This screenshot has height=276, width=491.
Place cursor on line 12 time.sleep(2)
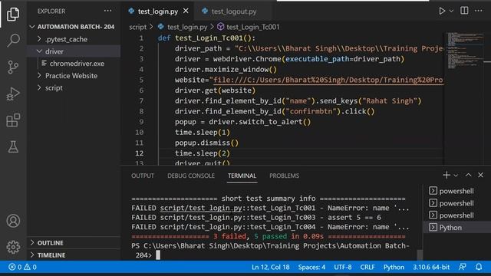[x=203, y=153]
